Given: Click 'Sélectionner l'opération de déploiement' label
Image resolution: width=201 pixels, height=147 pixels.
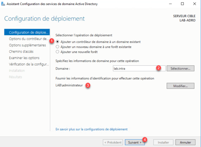Looking at the screenshot, I should 84,35.
